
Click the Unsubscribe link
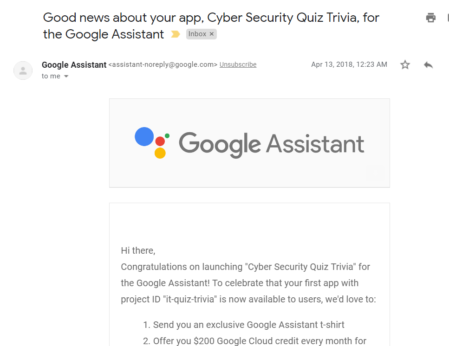(238, 64)
